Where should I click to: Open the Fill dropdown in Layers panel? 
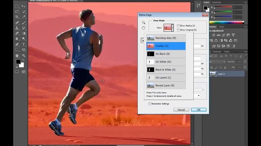click(245, 67)
